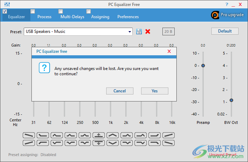Apply the treble shelf boost curve shape
248x162 pixels.
click(154, 135)
